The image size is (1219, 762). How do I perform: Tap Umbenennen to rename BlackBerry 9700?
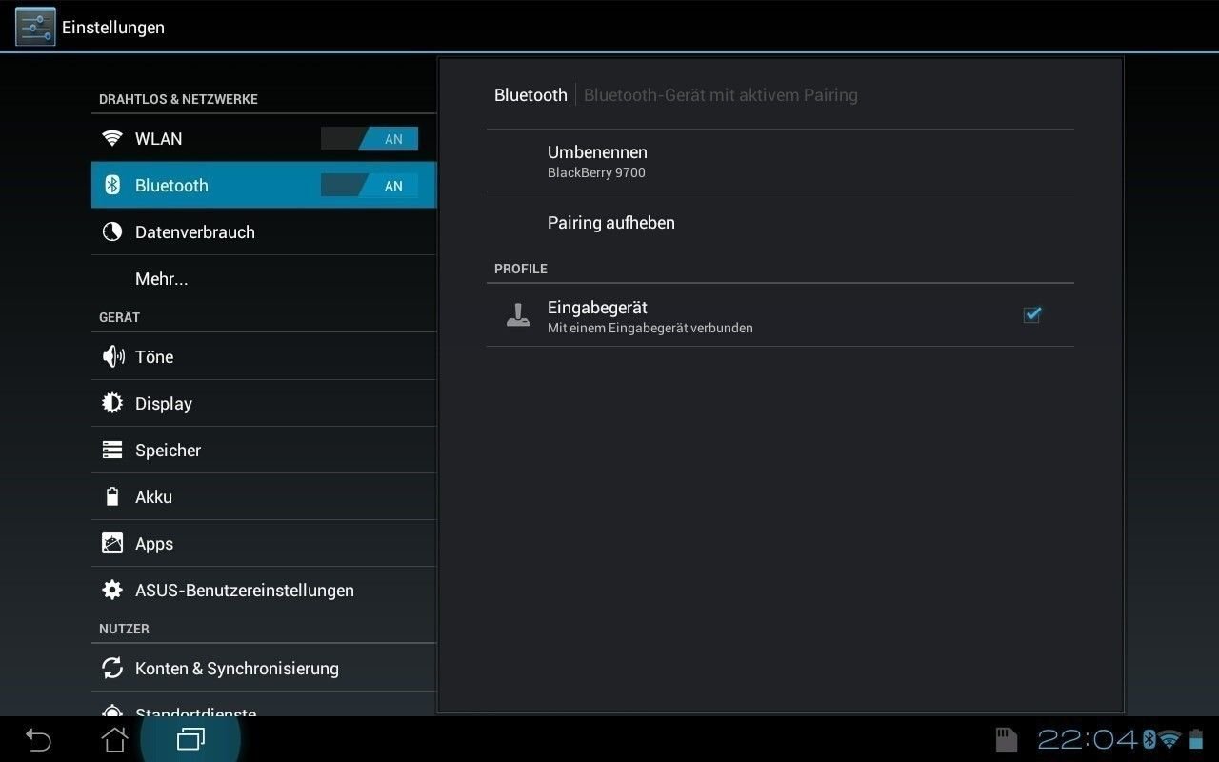[780, 161]
